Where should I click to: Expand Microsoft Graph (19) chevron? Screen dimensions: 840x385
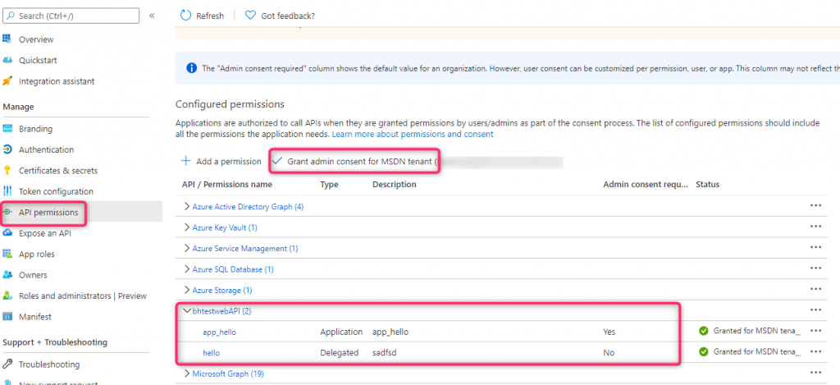tap(187, 374)
